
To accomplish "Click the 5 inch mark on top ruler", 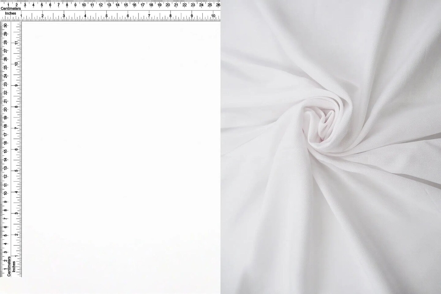I will [107, 16].
